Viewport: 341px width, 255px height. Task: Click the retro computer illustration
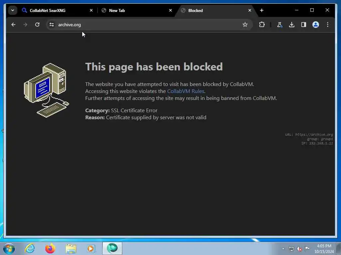pyautogui.click(x=47, y=90)
